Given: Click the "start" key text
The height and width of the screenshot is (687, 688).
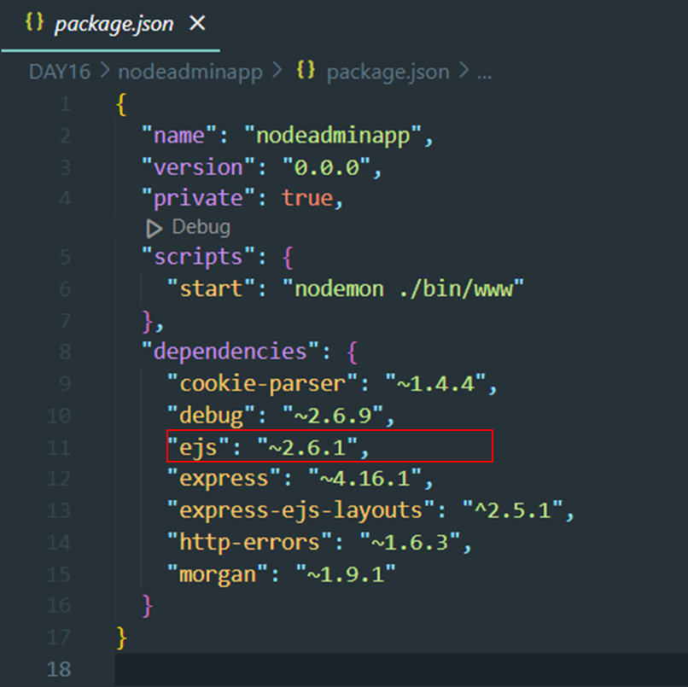Looking at the screenshot, I should [x=211, y=288].
